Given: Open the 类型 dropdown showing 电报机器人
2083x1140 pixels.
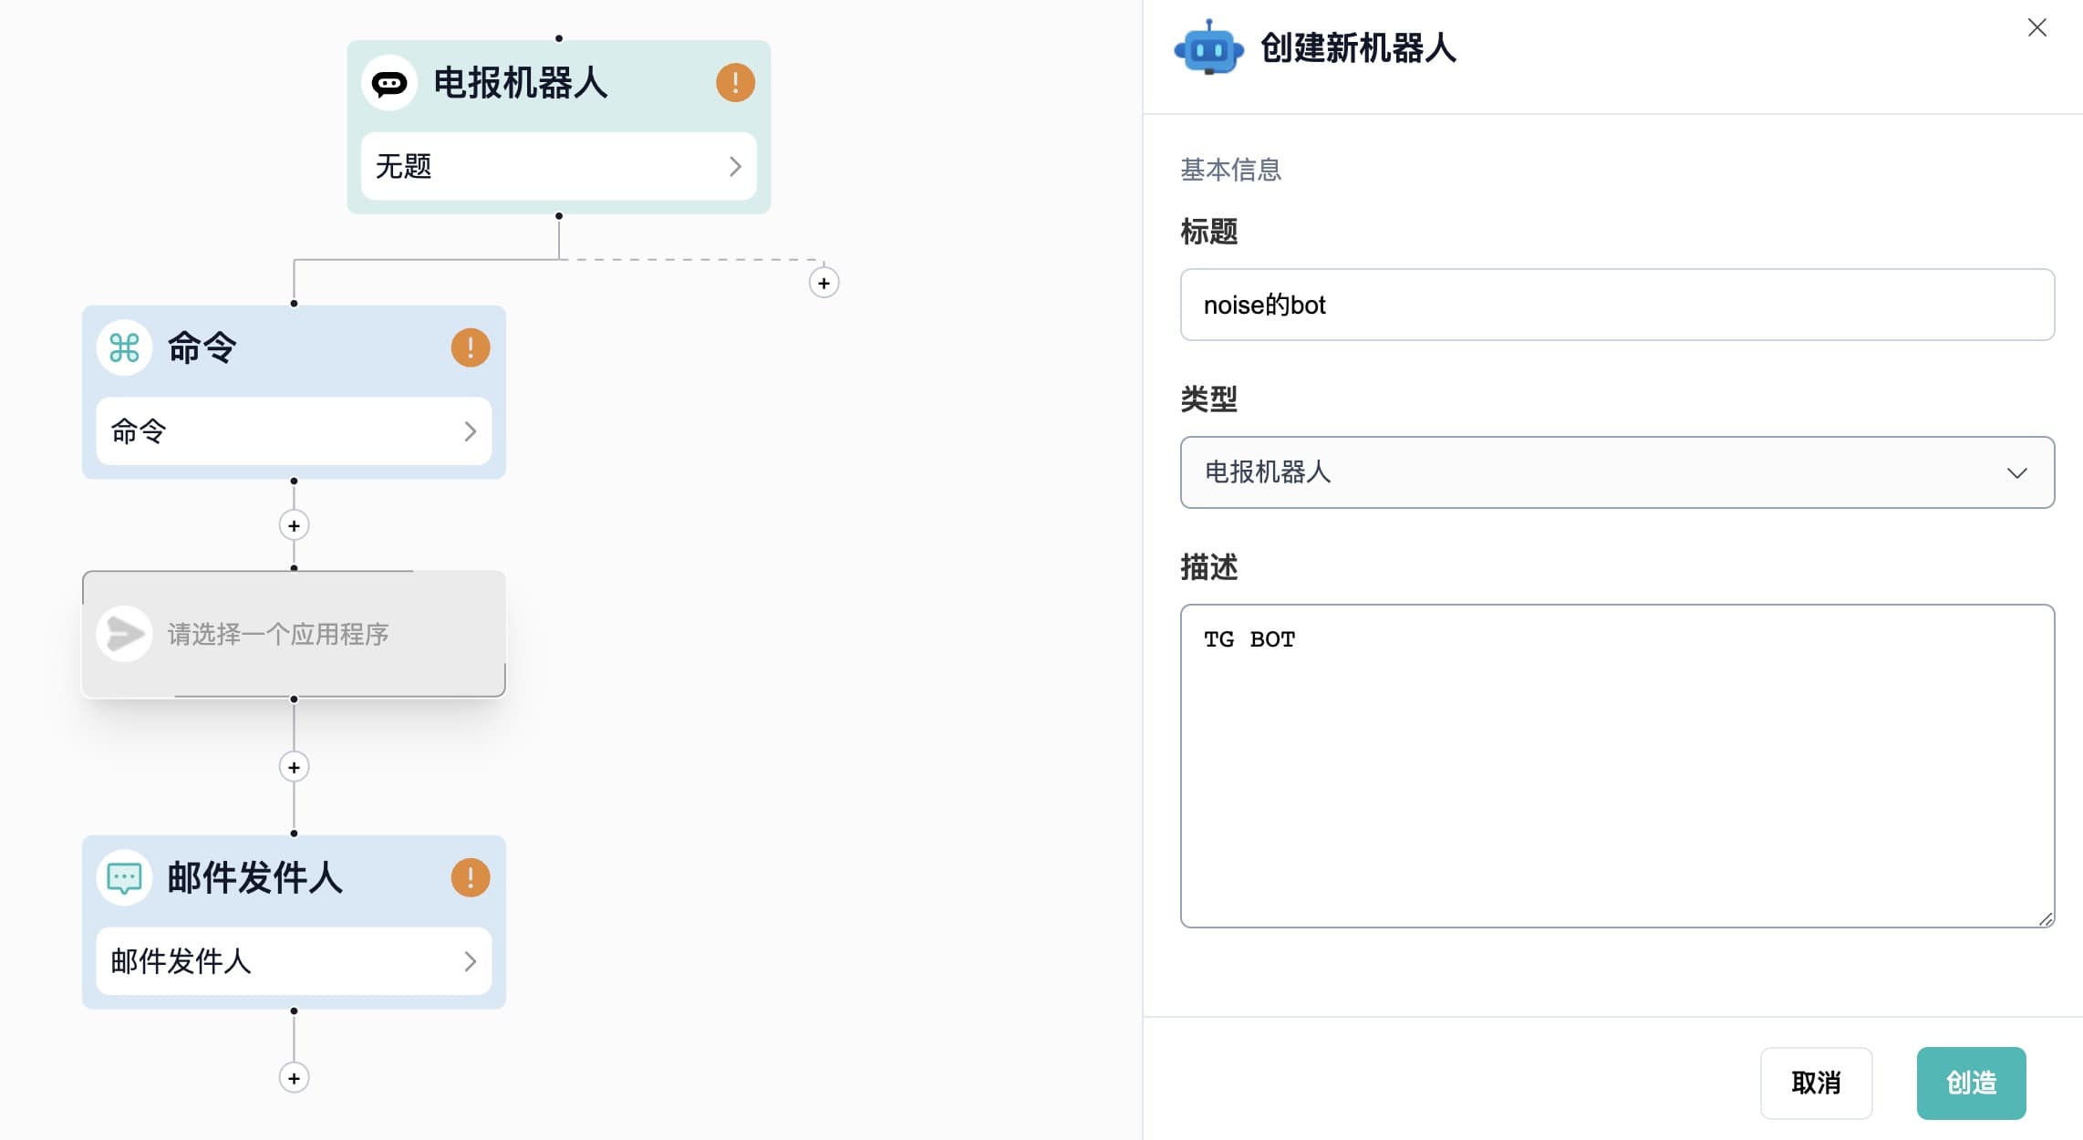Looking at the screenshot, I should click(x=1616, y=472).
